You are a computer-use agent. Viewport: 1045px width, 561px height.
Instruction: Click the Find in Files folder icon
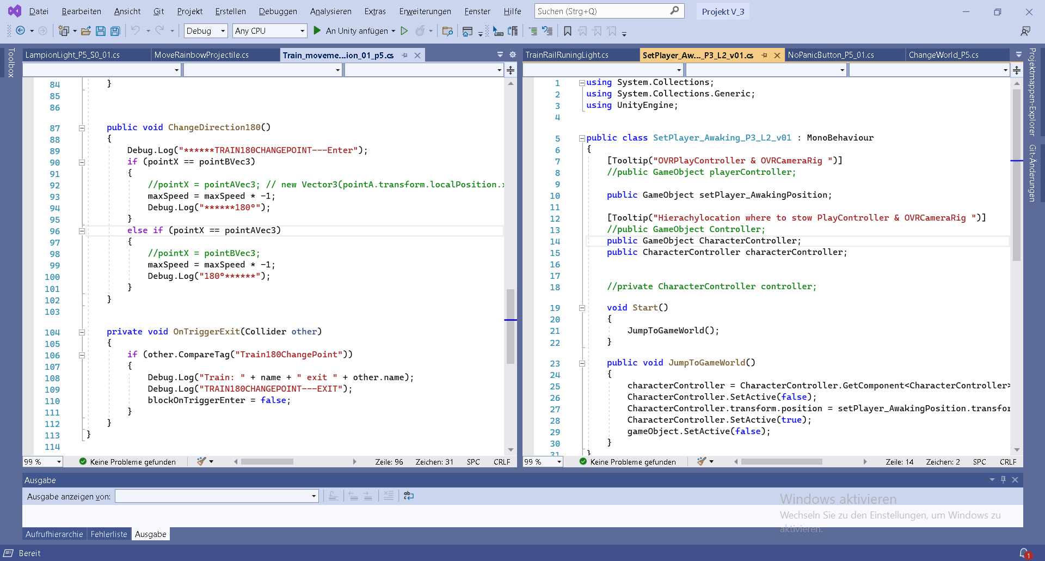447,31
